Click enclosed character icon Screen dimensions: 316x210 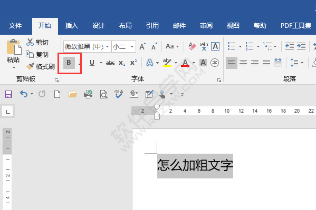[215, 63]
